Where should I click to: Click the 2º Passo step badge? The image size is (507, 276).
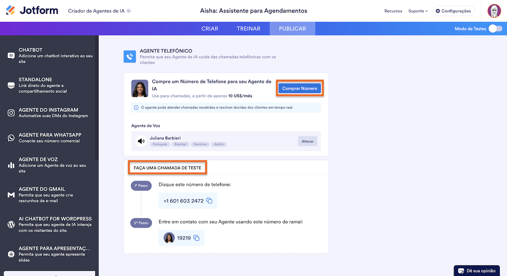tap(141, 223)
